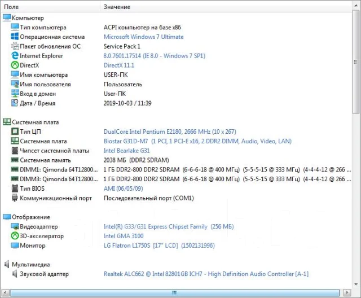This screenshot has height=298, width=361.
Task: Open the Intel(R) G33/G31 Express Chipset Family link
Action: pyautogui.click(x=169, y=227)
